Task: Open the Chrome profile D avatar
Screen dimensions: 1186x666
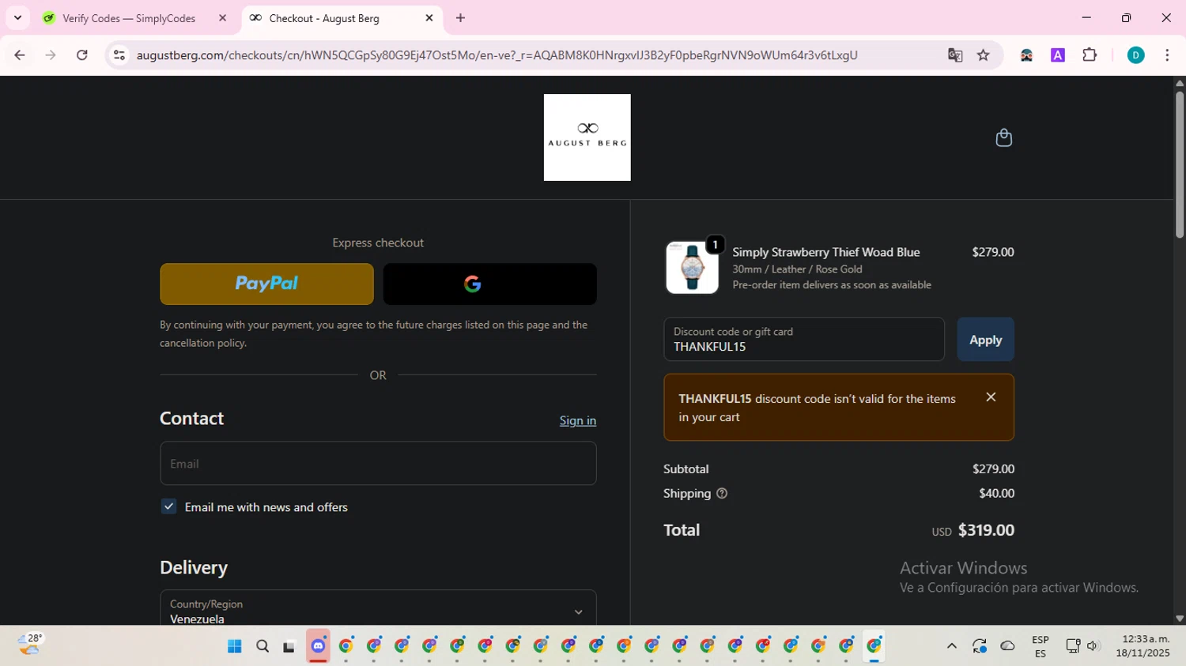Action: click(x=1135, y=55)
